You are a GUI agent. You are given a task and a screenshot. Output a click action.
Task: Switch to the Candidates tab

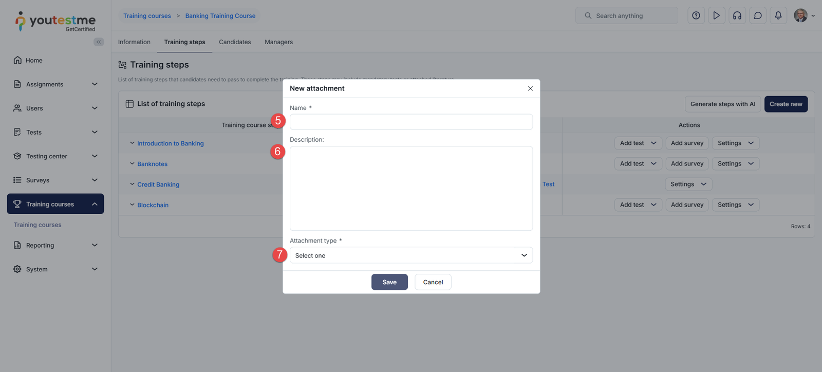235,42
